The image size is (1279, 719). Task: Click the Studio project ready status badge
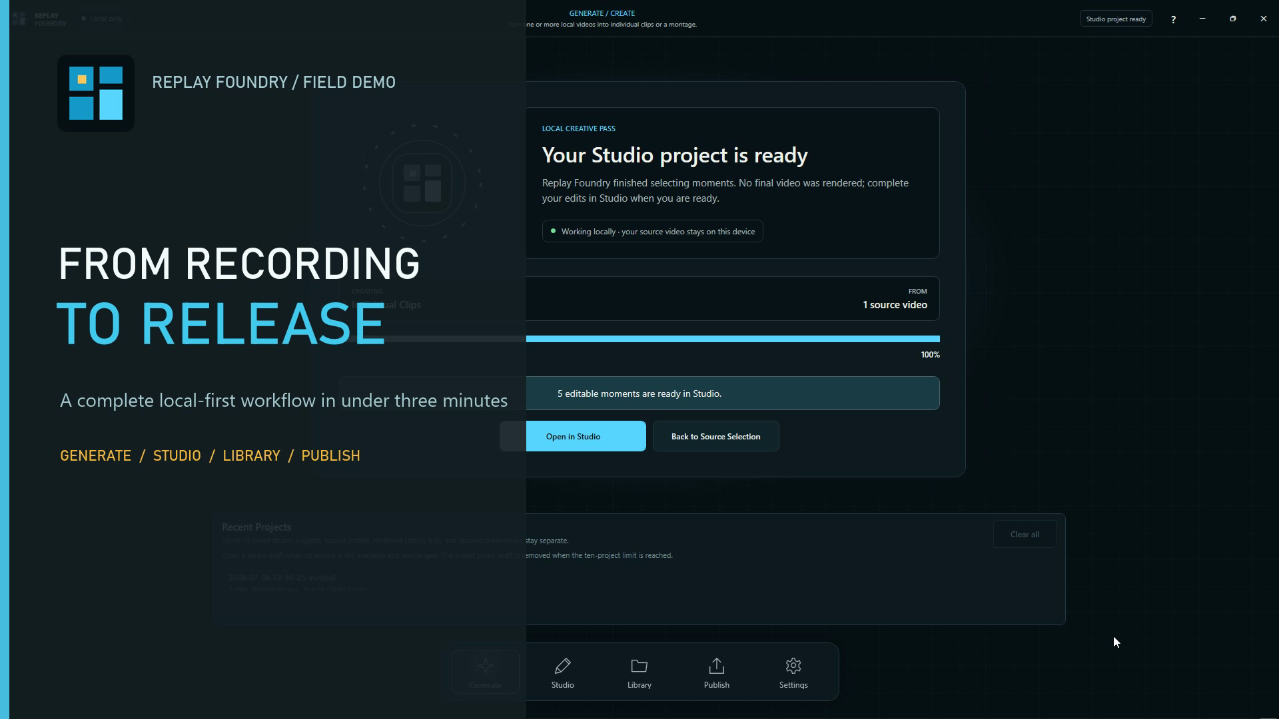point(1116,19)
